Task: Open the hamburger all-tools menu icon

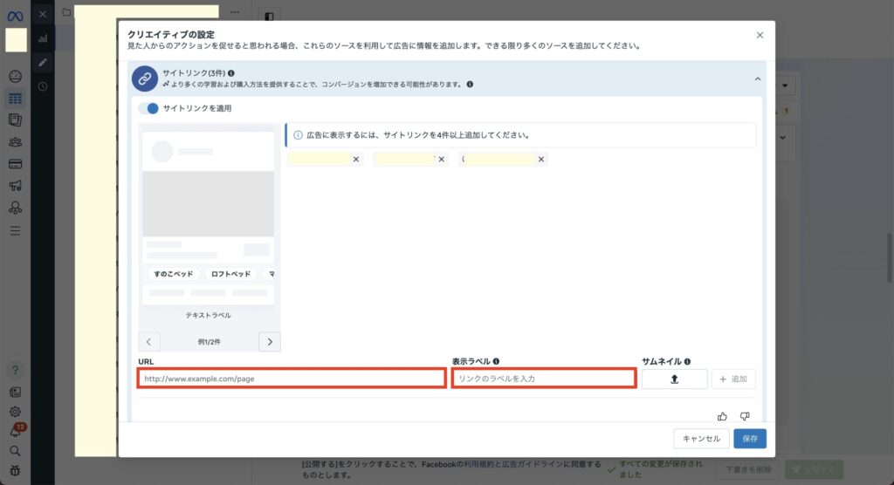Action: pyautogui.click(x=16, y=231)
